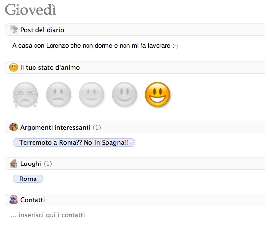Viewport: 265px width, 228px height.
Task: Click the house icon next to Luoghi
Action: 14,163
